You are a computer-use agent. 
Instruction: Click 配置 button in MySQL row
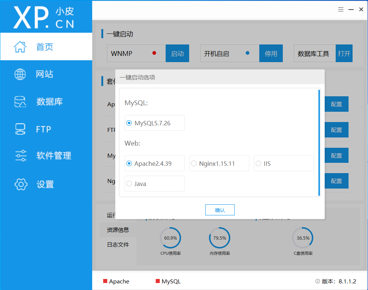point(336,155)
